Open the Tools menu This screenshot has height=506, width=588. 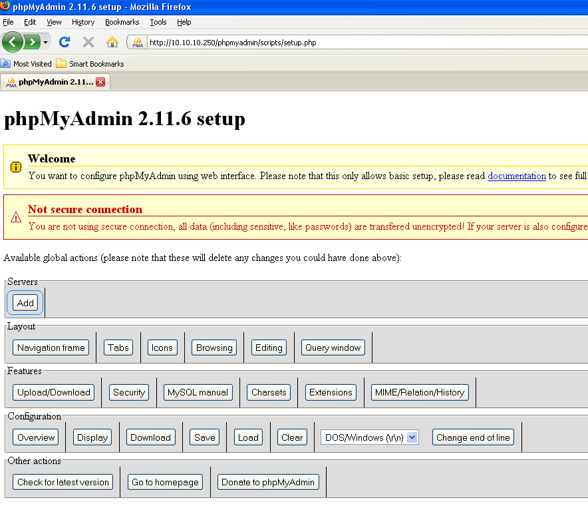coord(158,22)
